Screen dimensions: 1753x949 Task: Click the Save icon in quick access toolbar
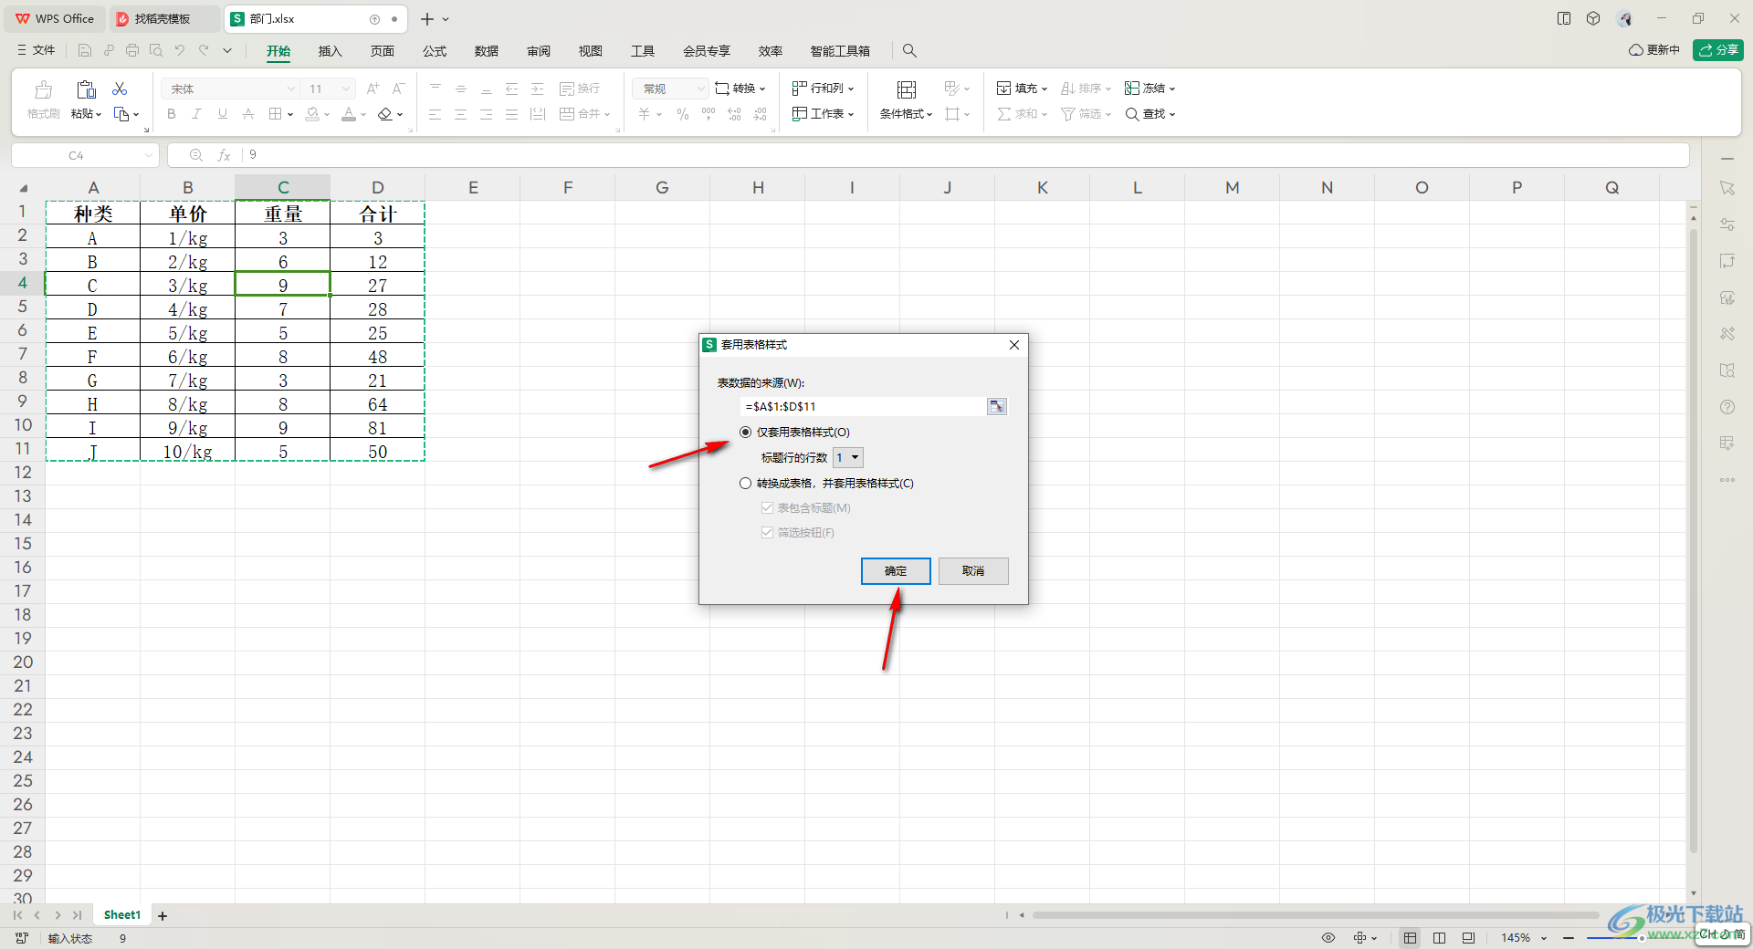tap(85, 51)
